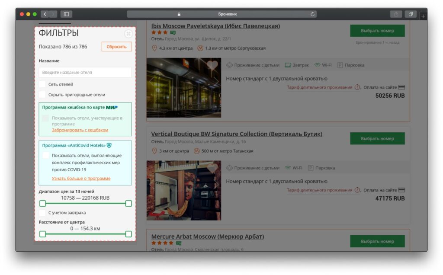Toggle the 'С учетом завтрака' checkbox

[42, 213]
